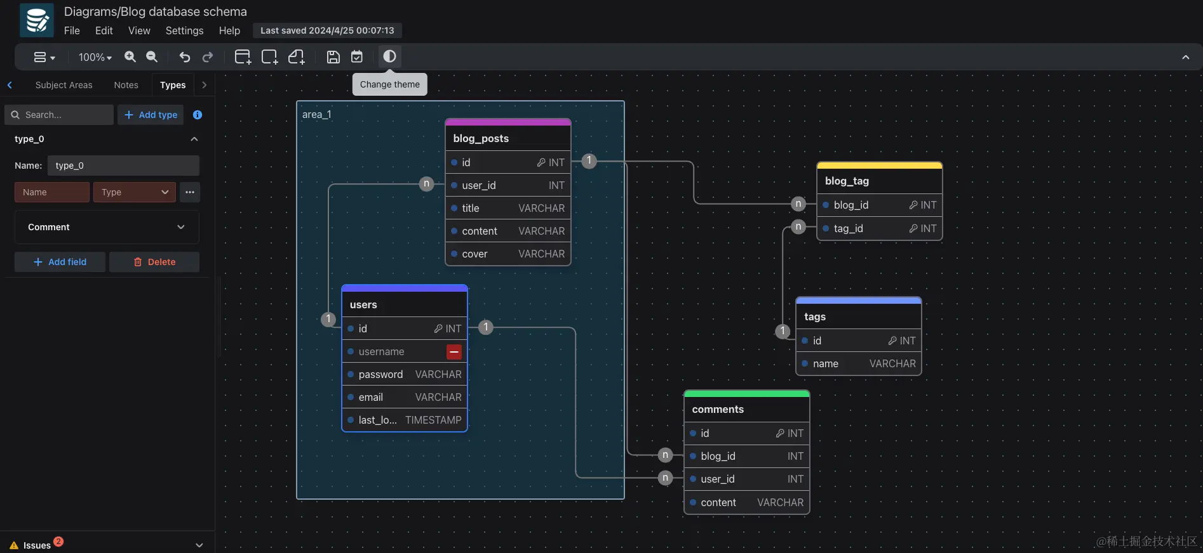Click the zoom out magnifier icon
Viewport: 1203px width, 553px height.
(x=152, y=57)
